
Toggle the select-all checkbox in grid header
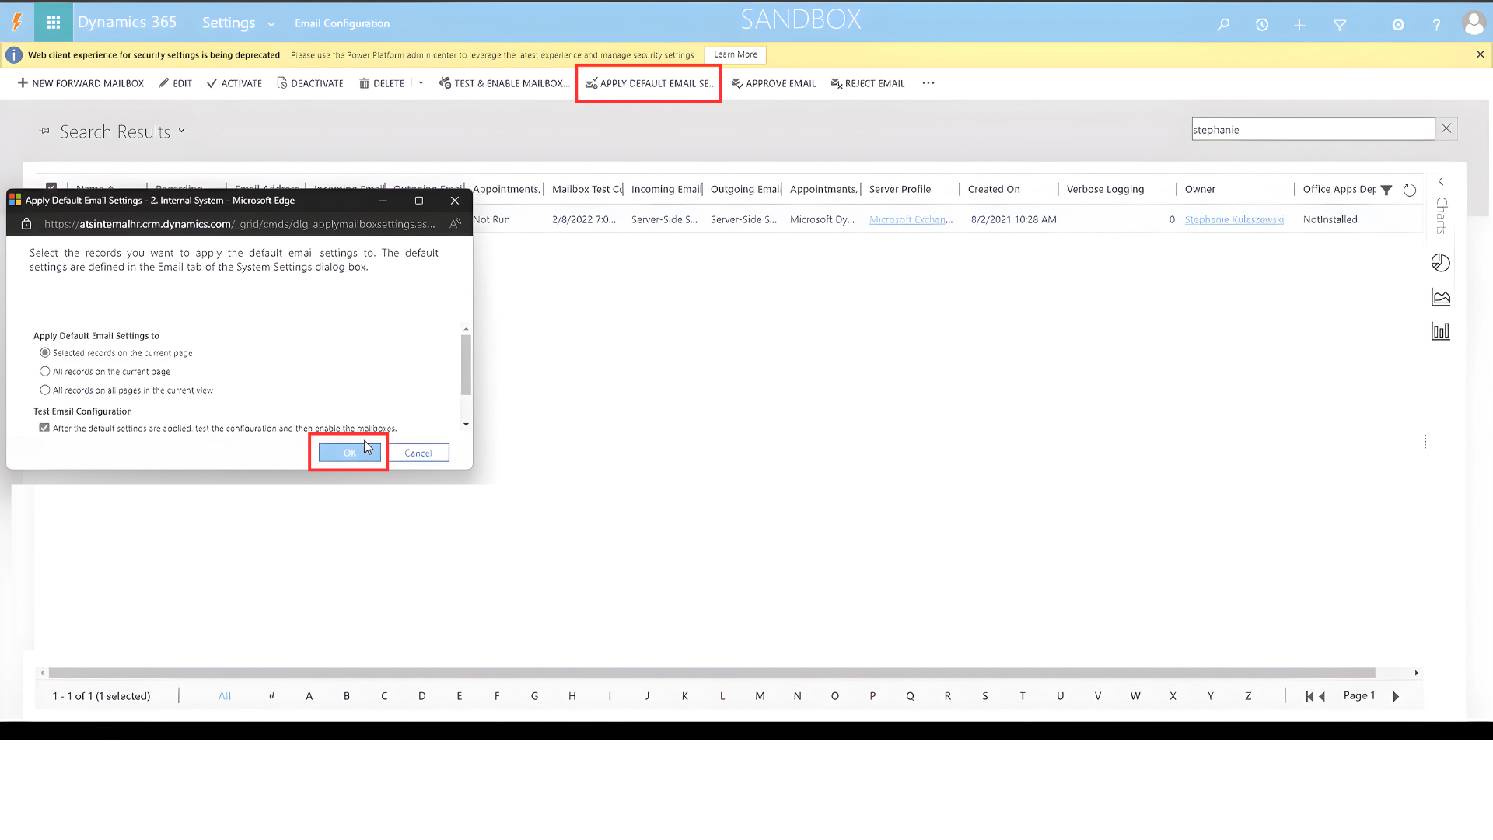click(51, 187)
